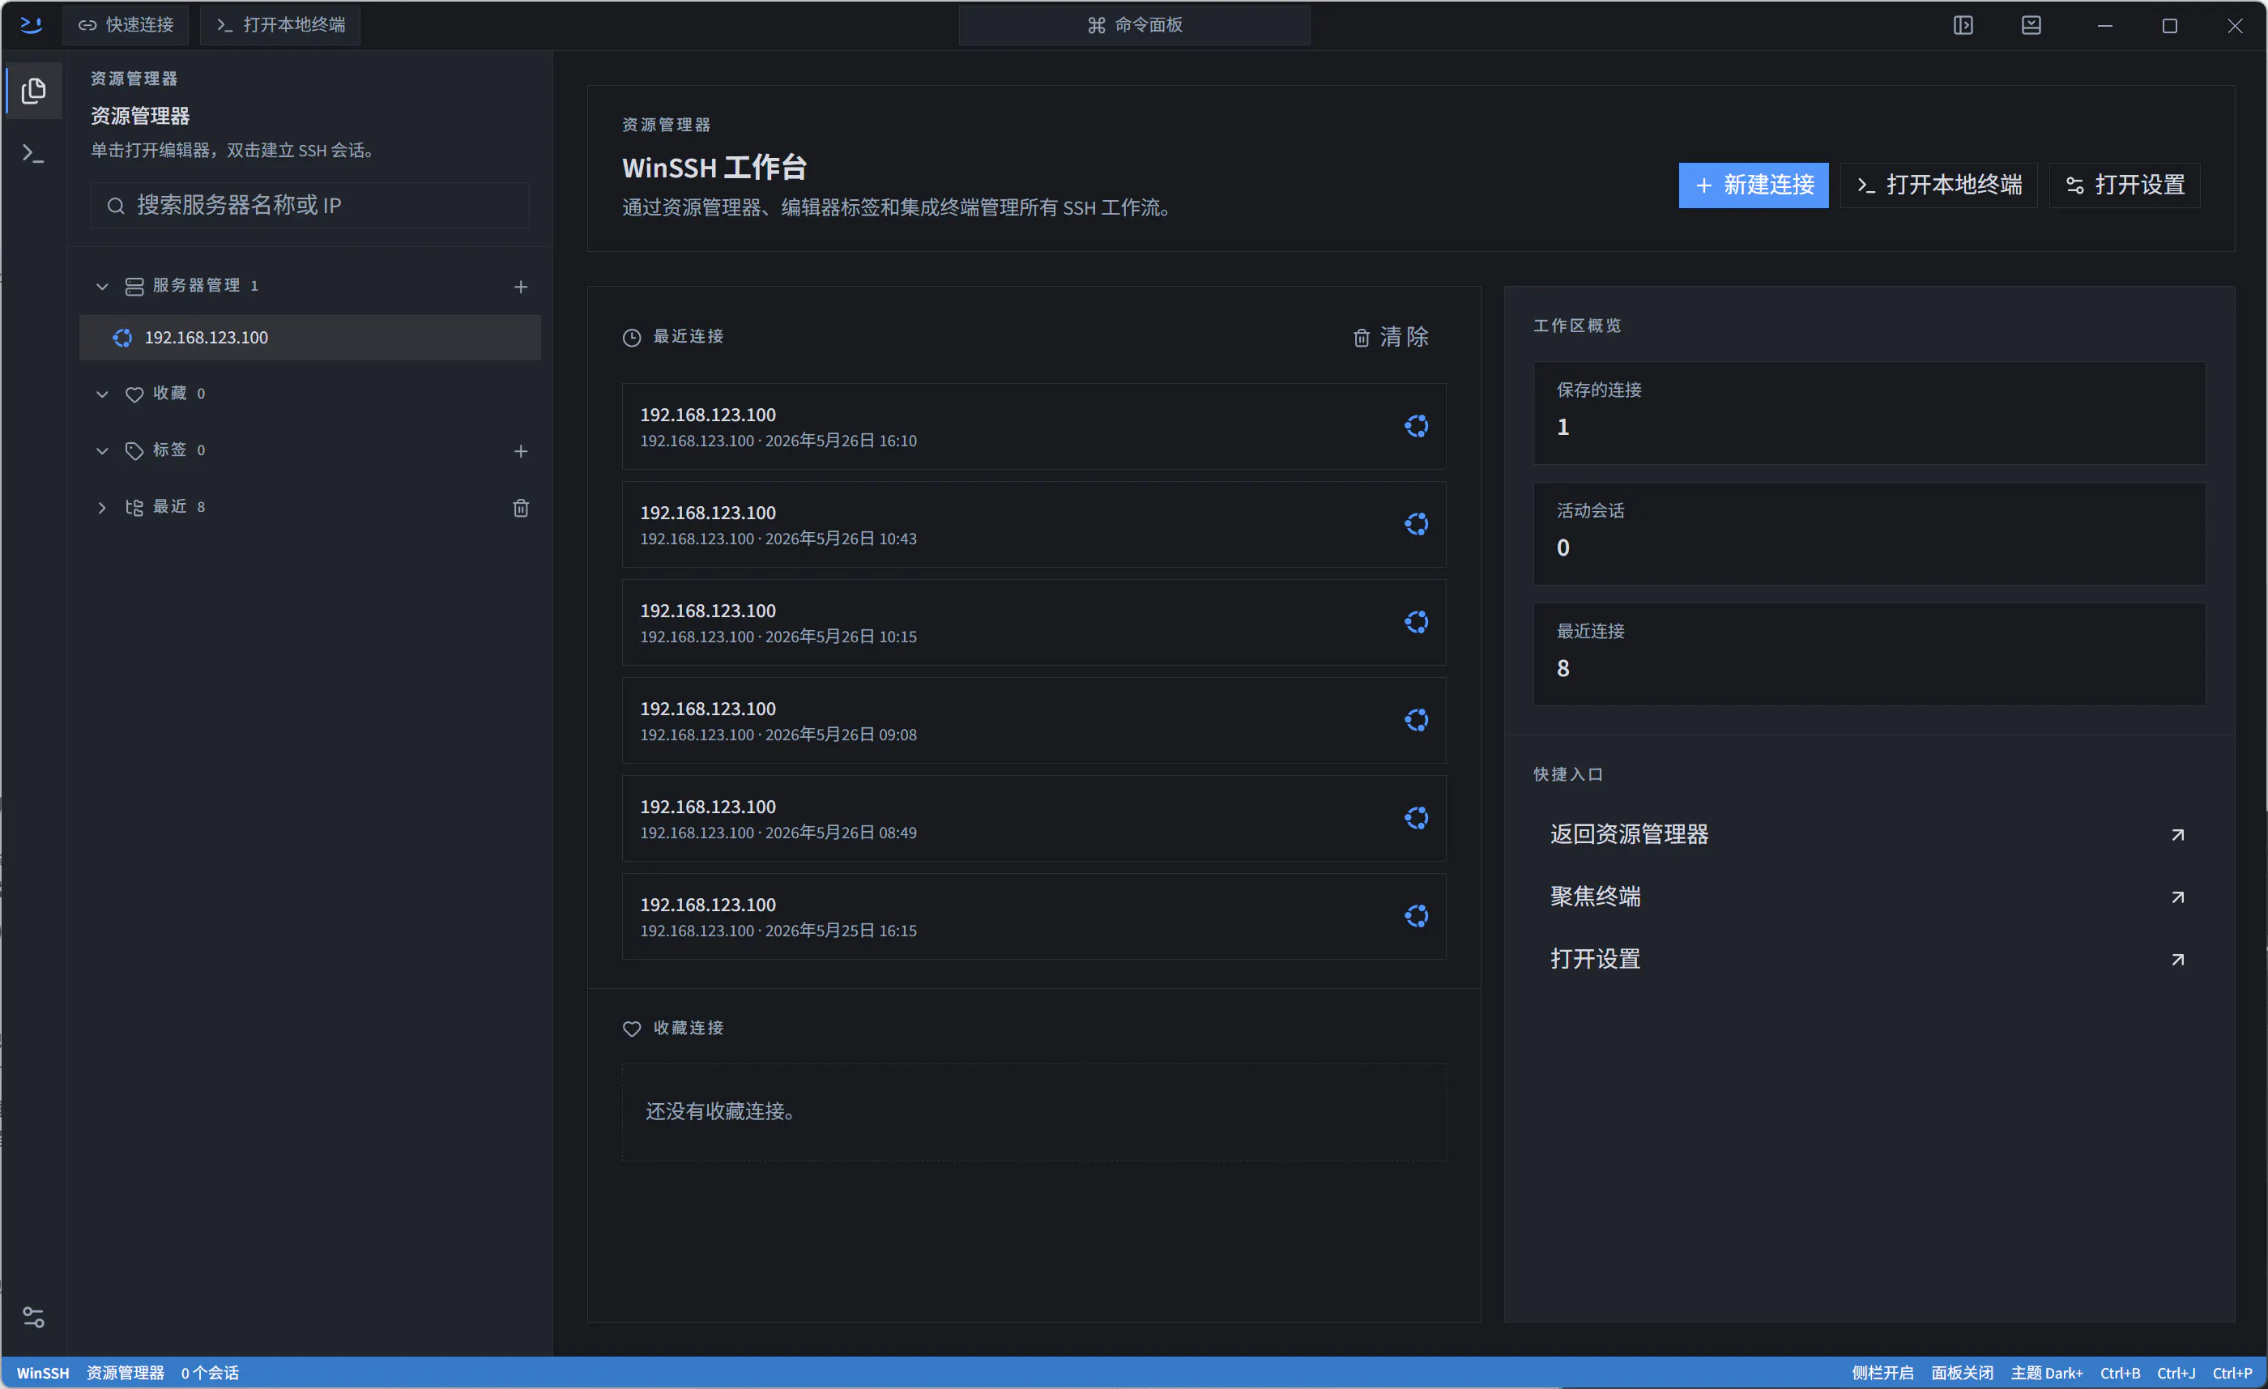Click the 聚焦终端 quick link
This screenshot has height=1389, width=2268.
click(x=1869, y=897)
